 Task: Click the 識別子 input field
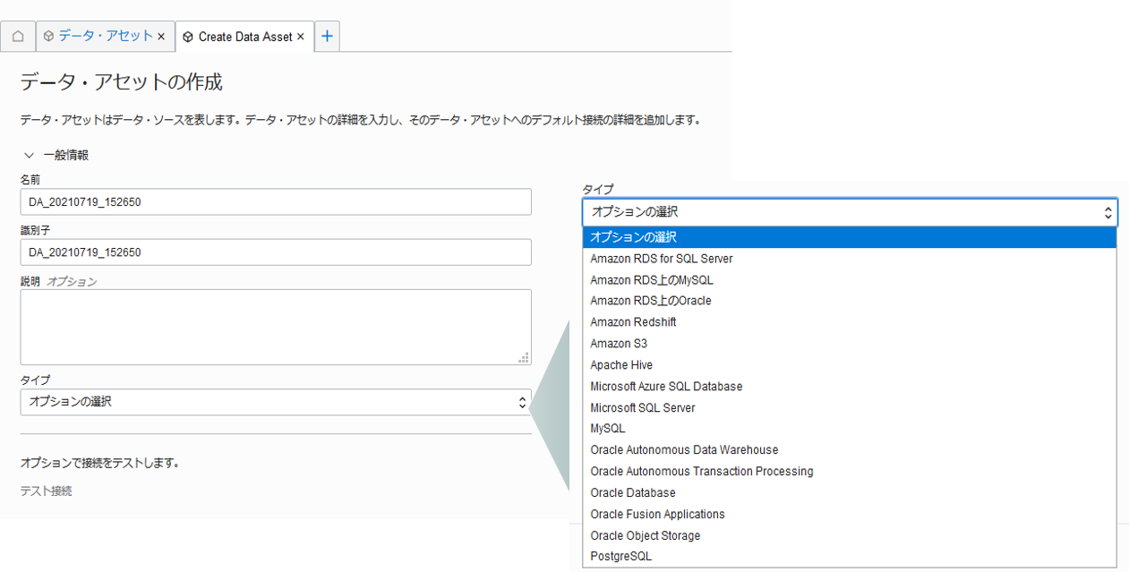[276, 252]
